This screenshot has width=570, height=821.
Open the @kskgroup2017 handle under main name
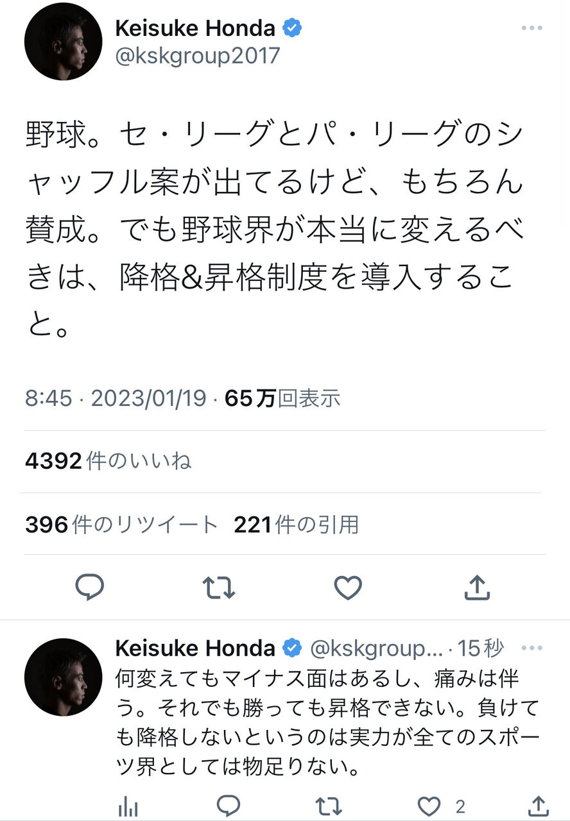(198, 56)
